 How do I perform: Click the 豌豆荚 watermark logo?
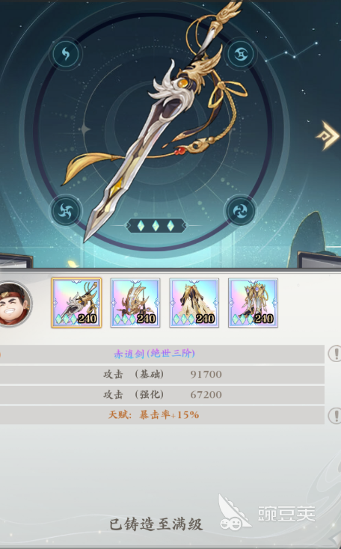click(268, 512)
